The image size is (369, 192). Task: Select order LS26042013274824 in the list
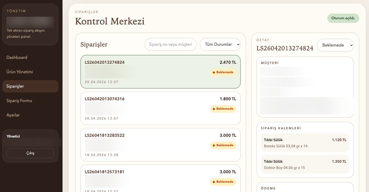click(x=160, y=72)
